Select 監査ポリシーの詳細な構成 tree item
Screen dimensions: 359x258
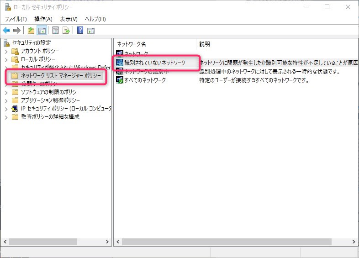50,117
